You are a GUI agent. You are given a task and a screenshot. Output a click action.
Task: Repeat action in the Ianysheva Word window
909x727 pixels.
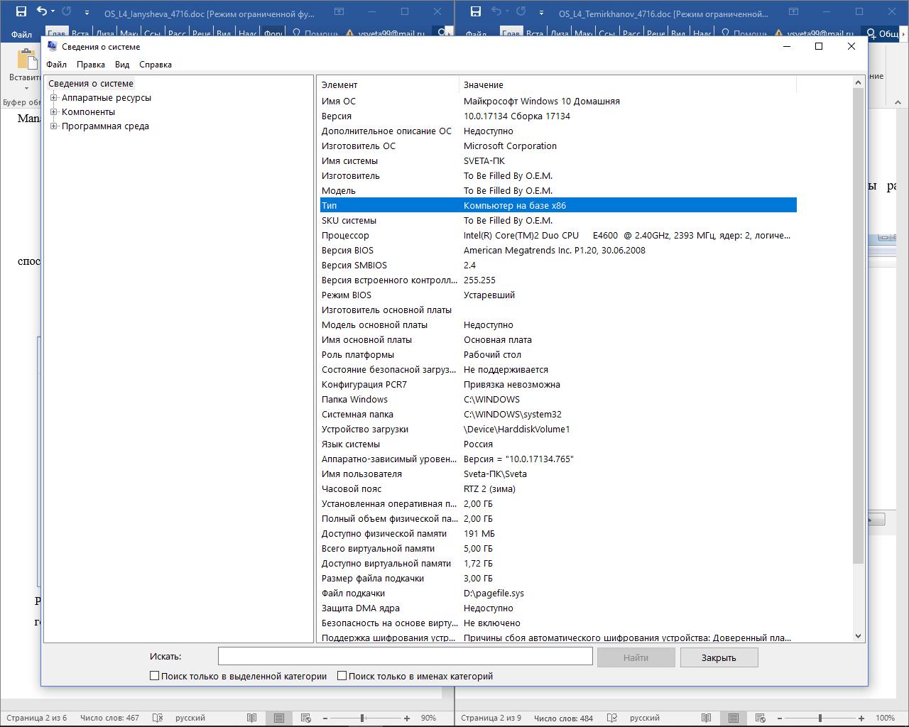[67, 11]
